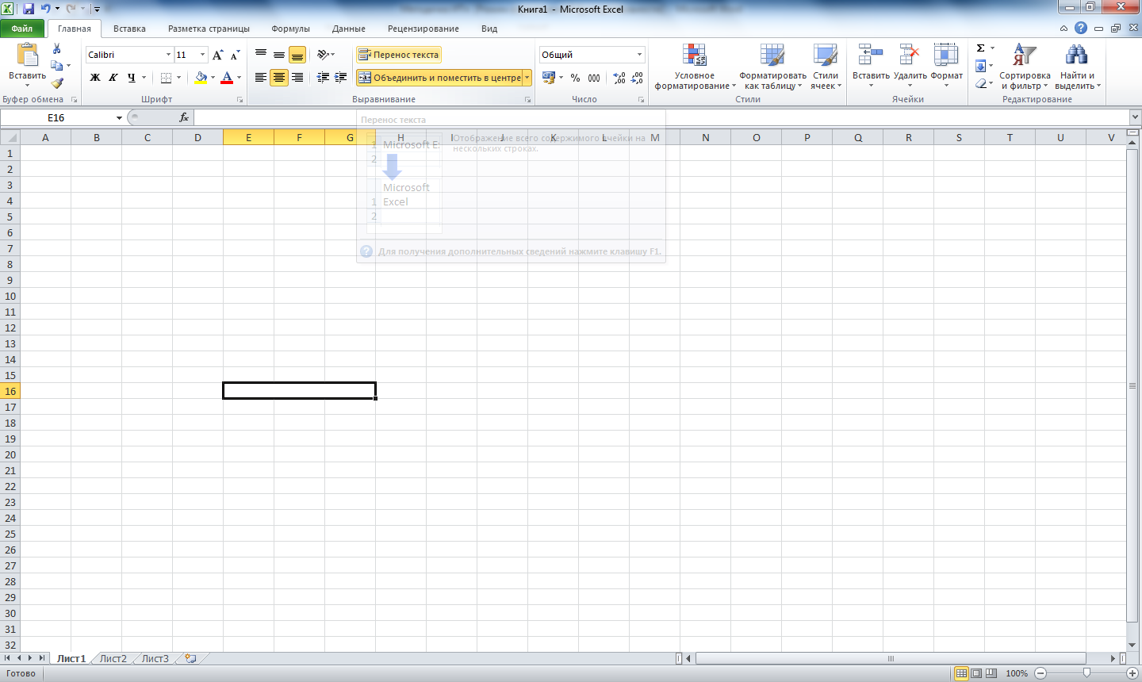1142x682 pixels.
Task: Open the Merge and Center dropdown arrow
Action: [527, 78]
